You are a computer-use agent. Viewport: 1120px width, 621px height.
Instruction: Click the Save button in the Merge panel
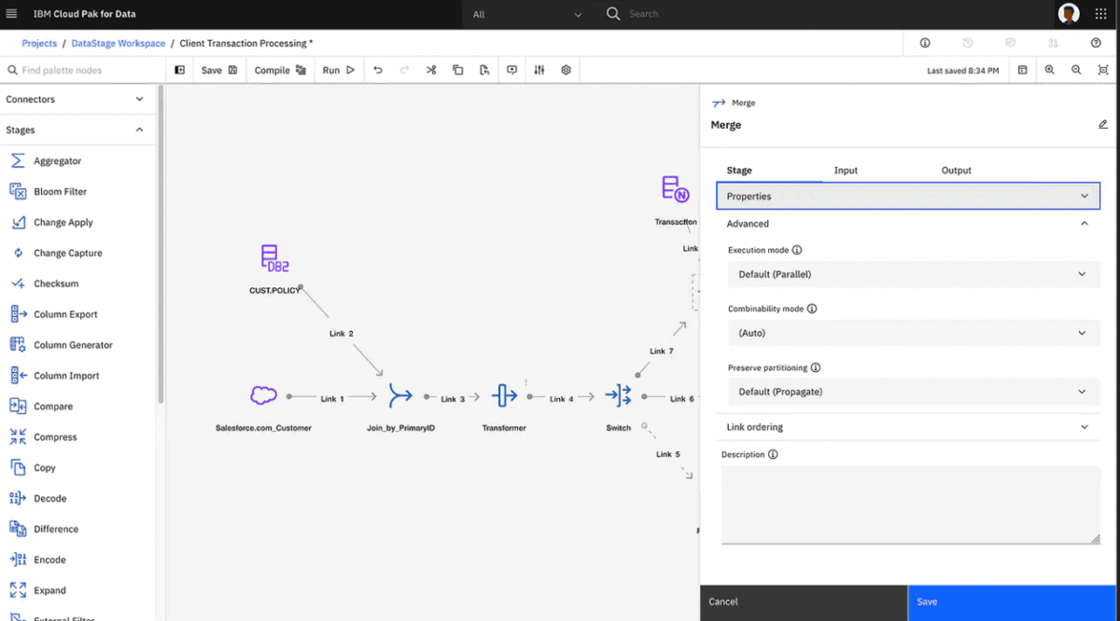[1012, 601]
